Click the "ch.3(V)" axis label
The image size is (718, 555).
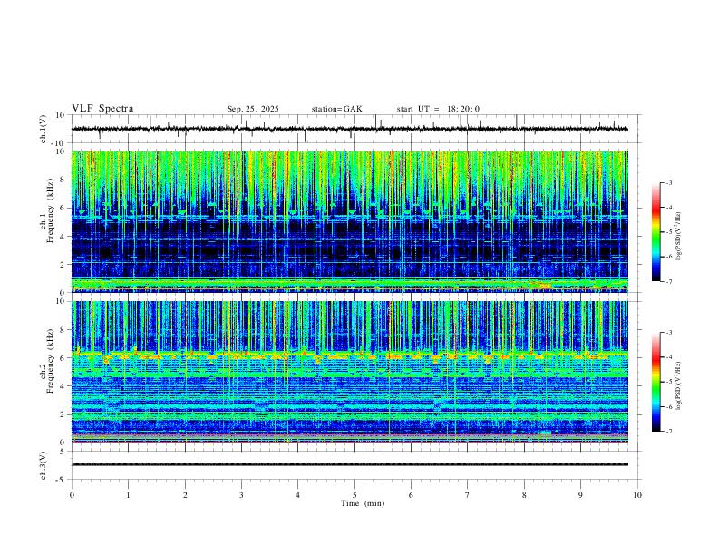pyautogui.click(x=44, y=465)
